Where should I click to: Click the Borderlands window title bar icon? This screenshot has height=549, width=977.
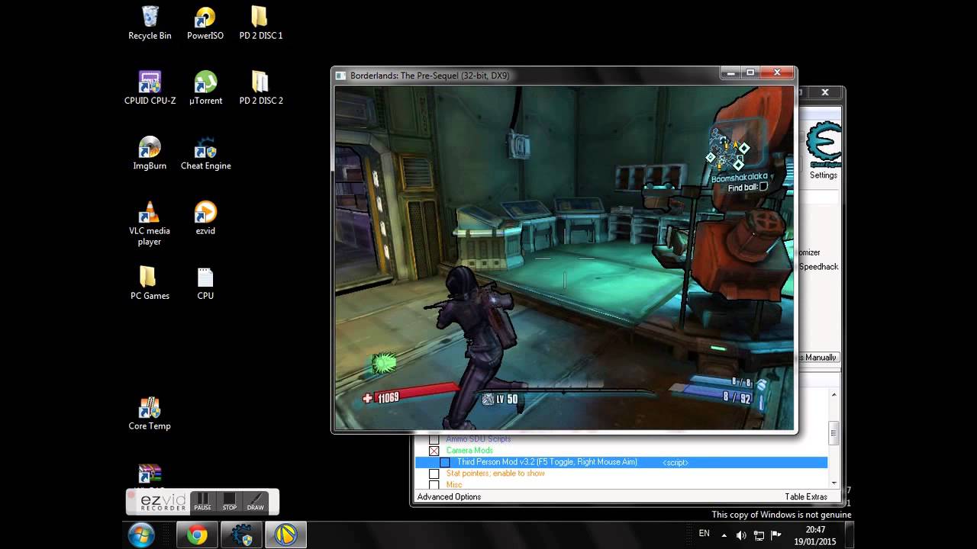[340, 75]
